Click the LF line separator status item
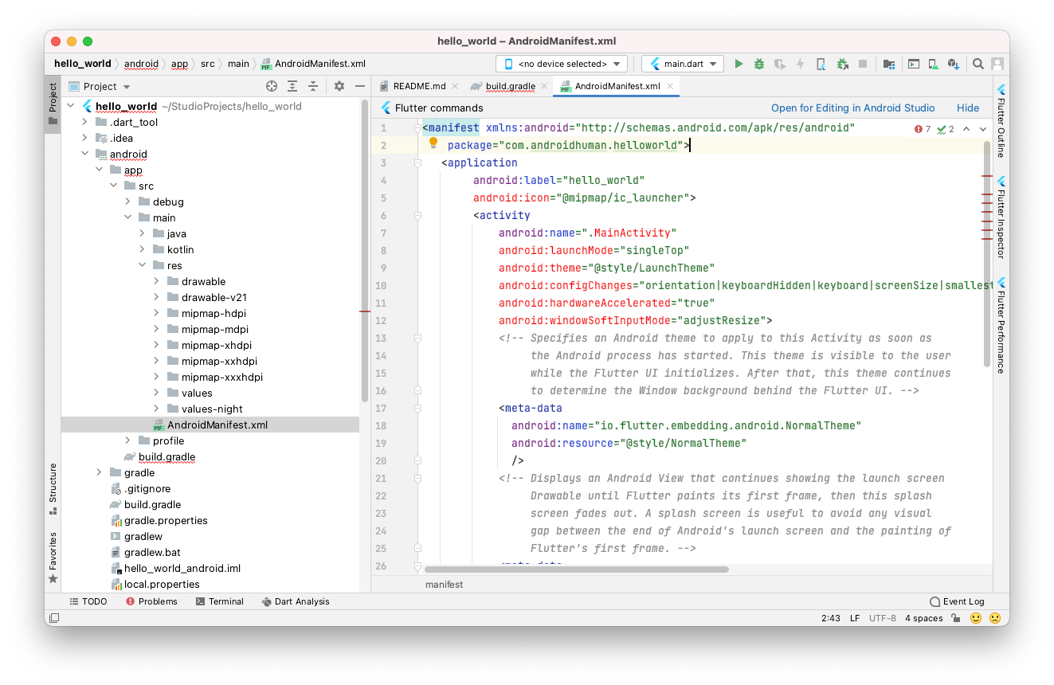1054x685 pixels. [x=855, y=618]
